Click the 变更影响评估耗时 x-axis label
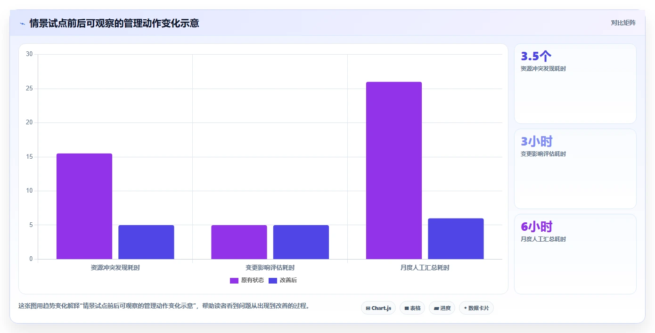The width and height of the screenshot is (655, 333). point(270,268)
